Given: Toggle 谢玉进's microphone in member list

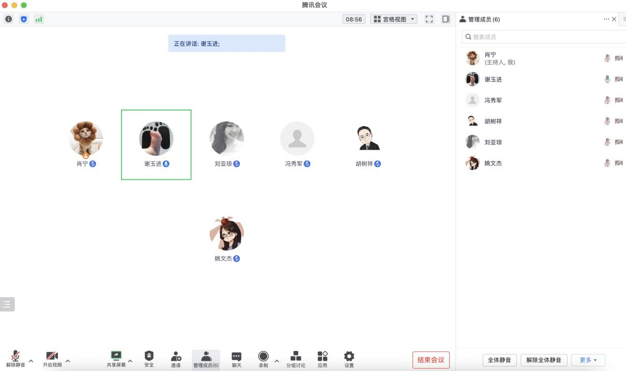Looking at the screenshot, I should tap(607, 80).
